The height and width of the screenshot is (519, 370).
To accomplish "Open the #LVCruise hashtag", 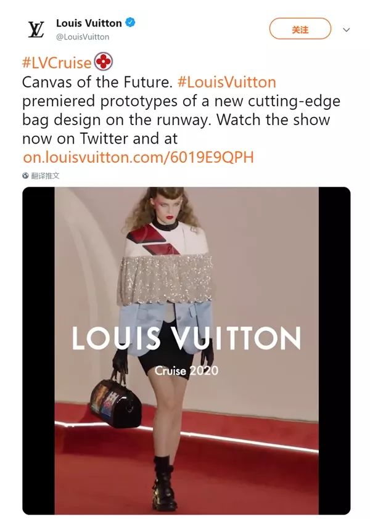I will [57, 62].
